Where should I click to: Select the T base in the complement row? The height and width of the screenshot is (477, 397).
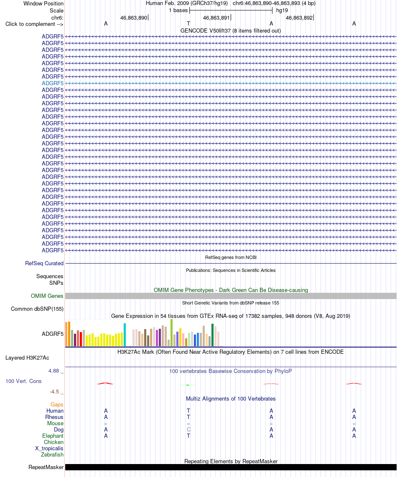tap(188, 24)
